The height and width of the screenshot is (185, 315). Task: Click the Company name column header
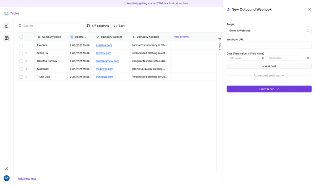(51, 37)
